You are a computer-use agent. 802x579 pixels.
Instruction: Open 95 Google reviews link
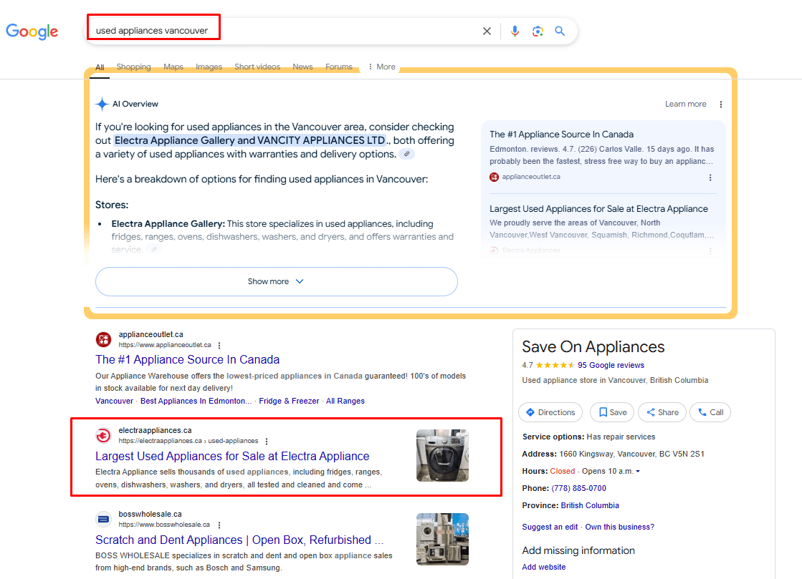611,366
